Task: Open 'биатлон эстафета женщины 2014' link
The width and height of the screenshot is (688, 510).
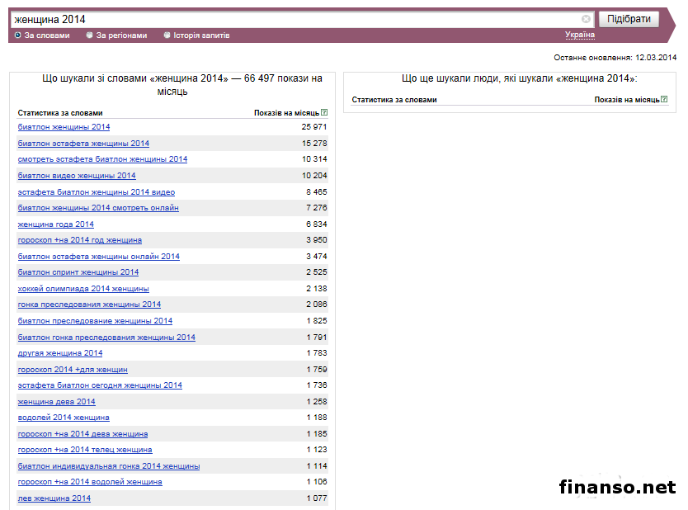Action: click(83, 144)
